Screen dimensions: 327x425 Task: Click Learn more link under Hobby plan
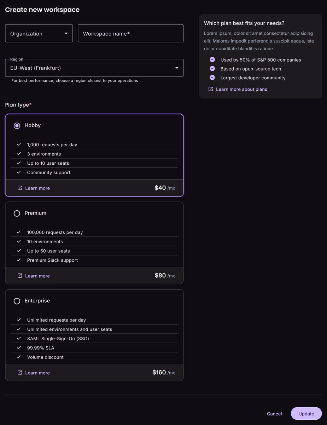pyautogui.click(x=37, y=188)
